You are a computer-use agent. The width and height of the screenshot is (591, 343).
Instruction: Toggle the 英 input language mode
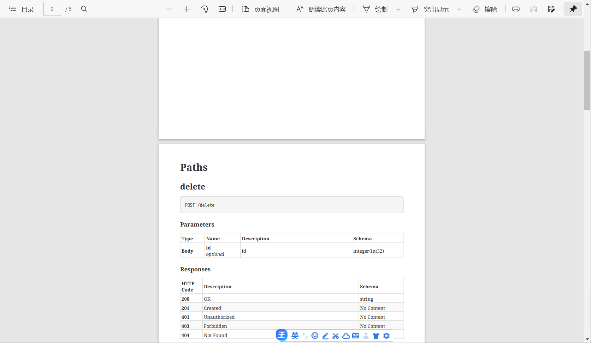point(295,336)
